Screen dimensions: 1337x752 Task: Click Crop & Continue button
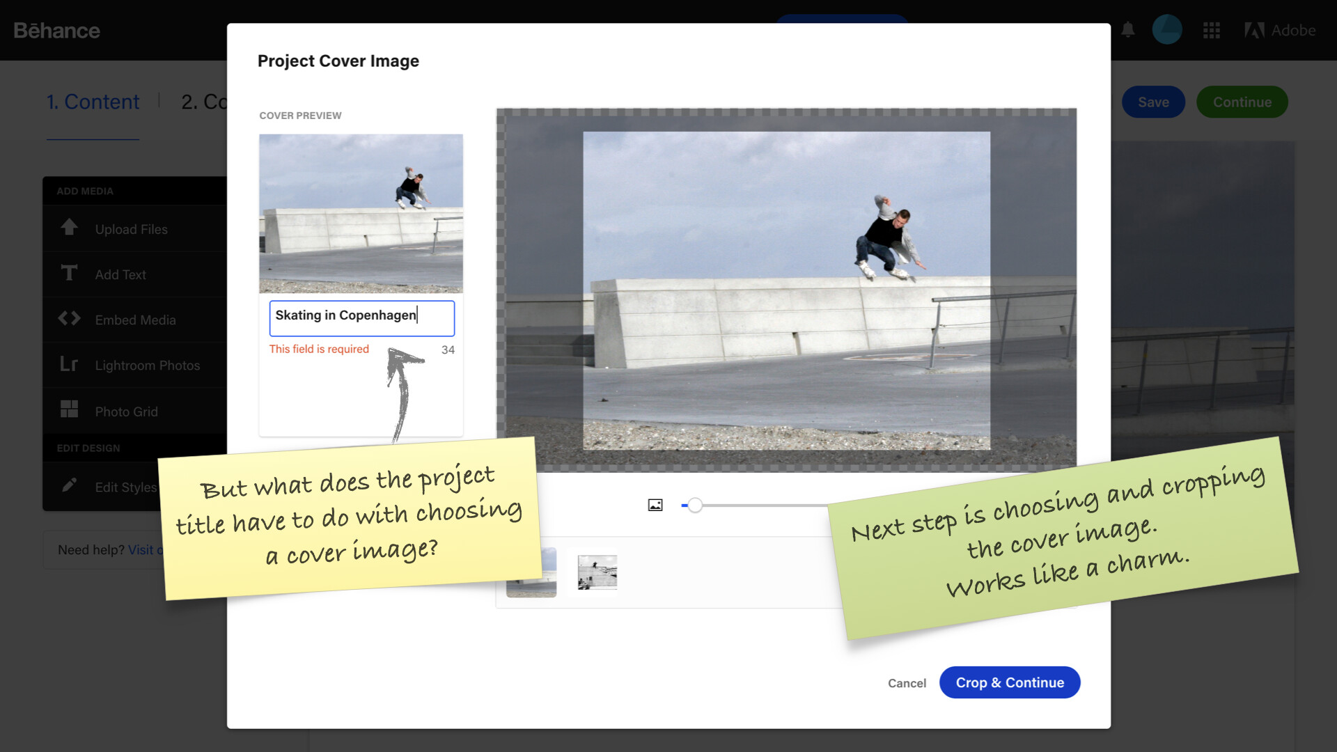click(1010, 682)
